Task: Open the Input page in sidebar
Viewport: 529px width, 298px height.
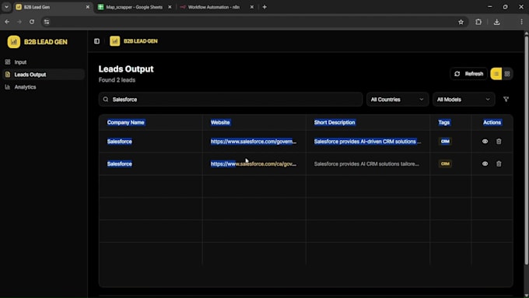Action: tap(20, 62)
